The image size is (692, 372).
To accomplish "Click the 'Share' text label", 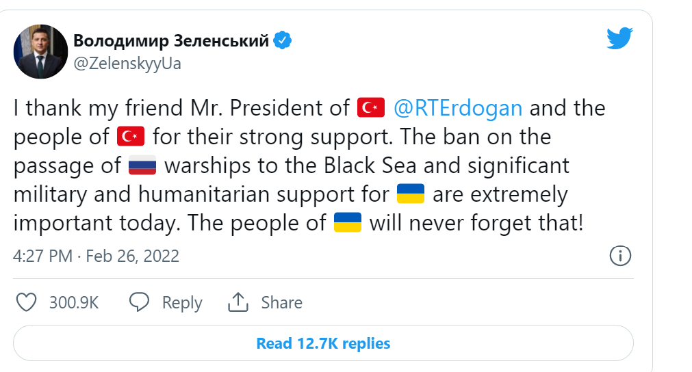I will pos(281,303).
